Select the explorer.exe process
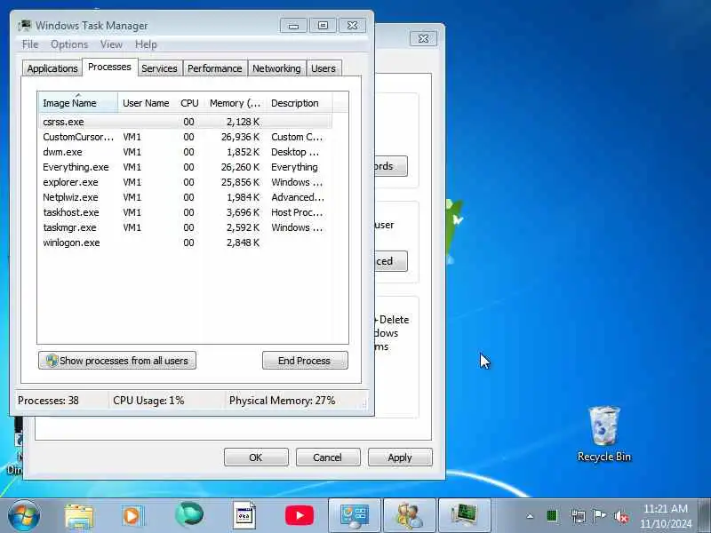This screenshot has height=533, width=711. [x=186, y=182]
